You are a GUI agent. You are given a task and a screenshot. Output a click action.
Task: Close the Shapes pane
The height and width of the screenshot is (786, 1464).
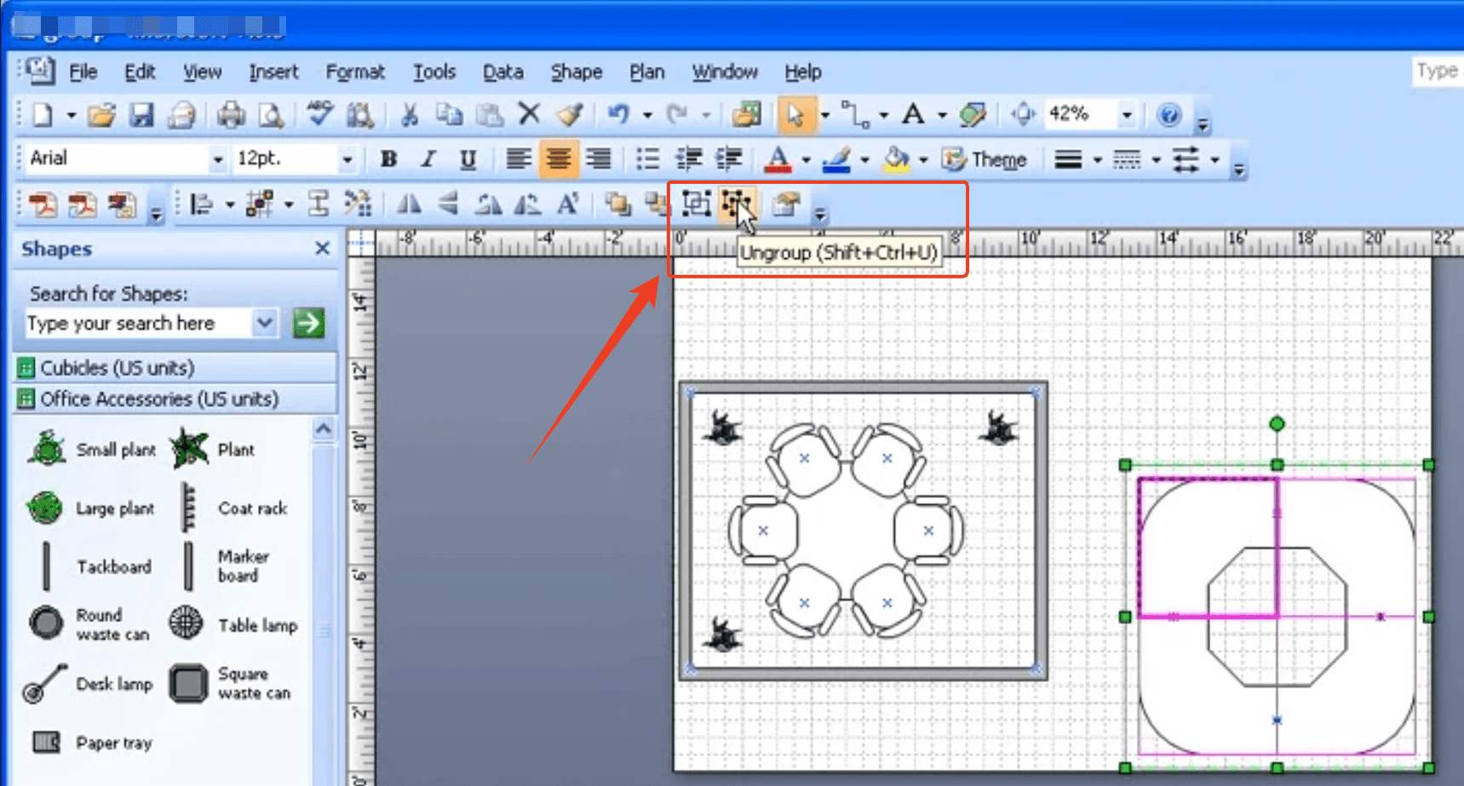pos(322,249)
